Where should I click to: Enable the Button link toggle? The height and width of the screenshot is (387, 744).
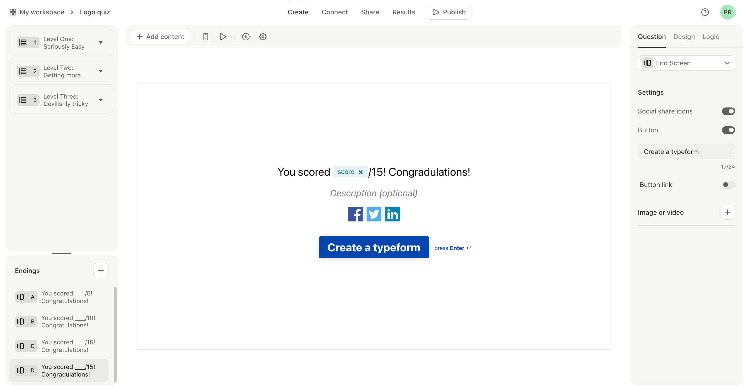[727, 185]
